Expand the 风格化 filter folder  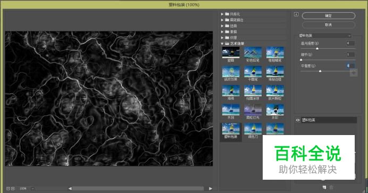pyautogui.click(x=222, y=14)
